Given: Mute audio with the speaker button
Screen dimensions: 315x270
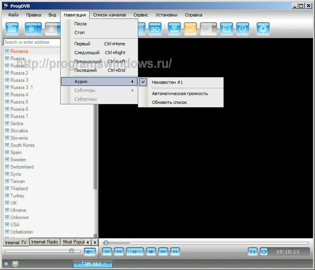Looking at the screenshot, I should (x=90, y=252).
